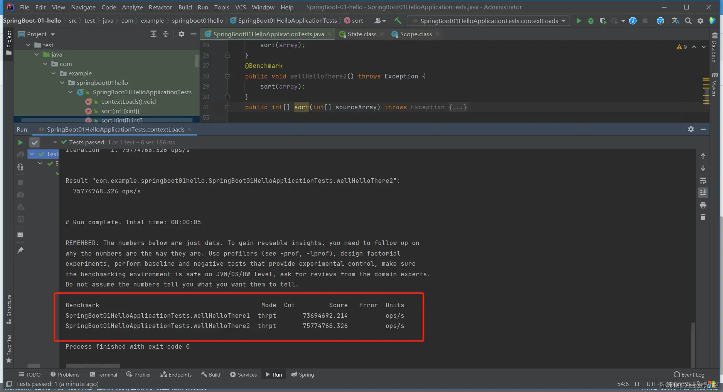Jump to next item with console down arrow
This screenshot has height=392, width=723.
(x=703, y=168)
